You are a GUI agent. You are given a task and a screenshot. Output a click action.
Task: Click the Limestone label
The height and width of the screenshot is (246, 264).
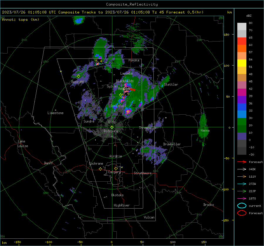point(55,113)
